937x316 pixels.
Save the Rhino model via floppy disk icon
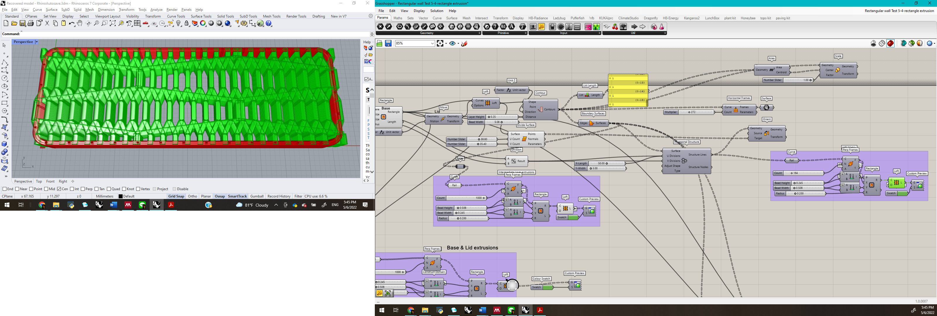(22, 23)
